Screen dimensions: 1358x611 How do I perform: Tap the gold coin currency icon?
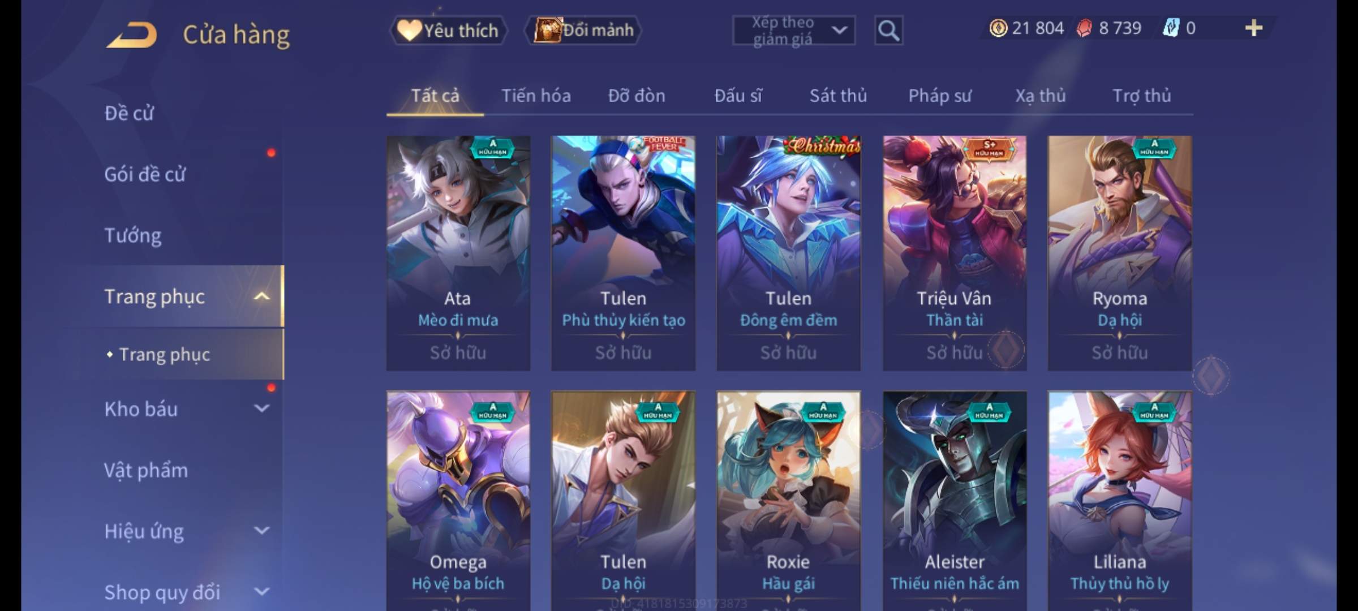point(998,28)
